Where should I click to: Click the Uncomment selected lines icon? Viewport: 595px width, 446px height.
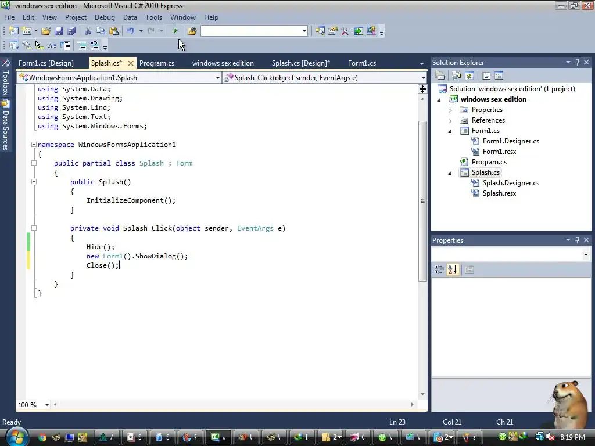(x=95, y=46)
